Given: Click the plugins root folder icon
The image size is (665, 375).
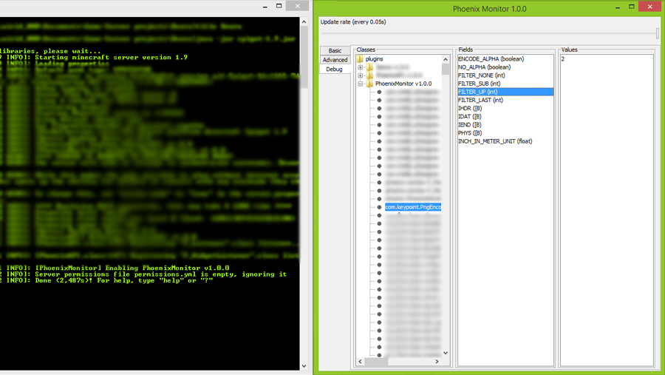Looking at the screenshot, I should coord(360,59).
